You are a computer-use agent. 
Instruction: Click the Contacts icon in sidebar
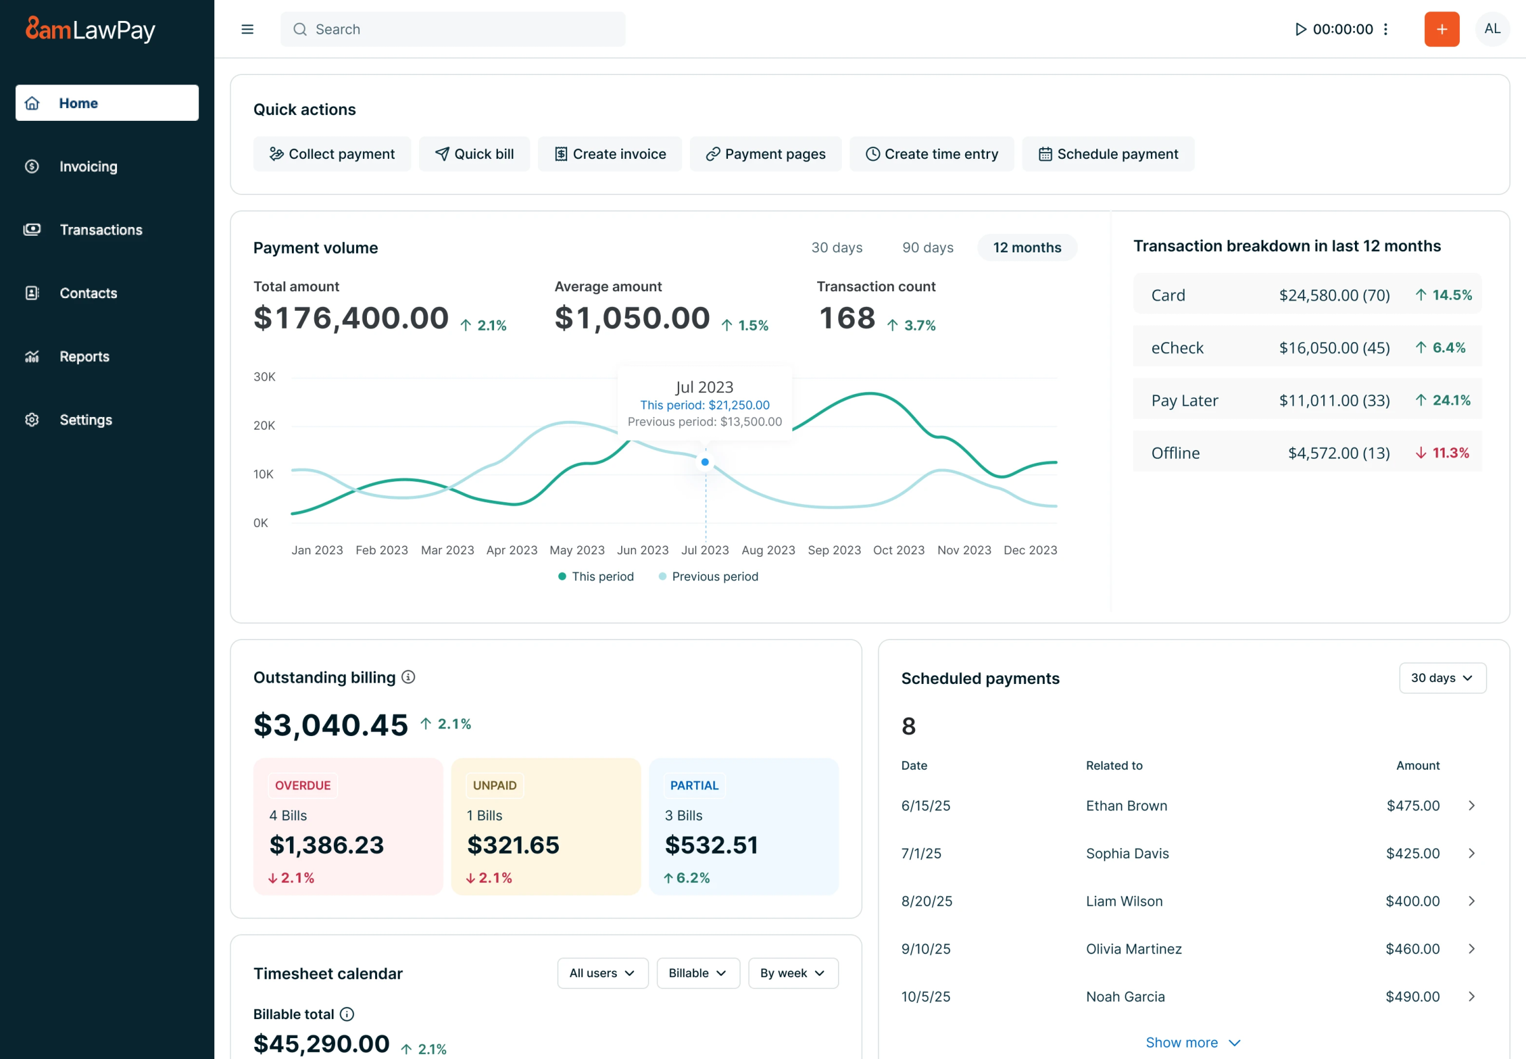[31, 292]
